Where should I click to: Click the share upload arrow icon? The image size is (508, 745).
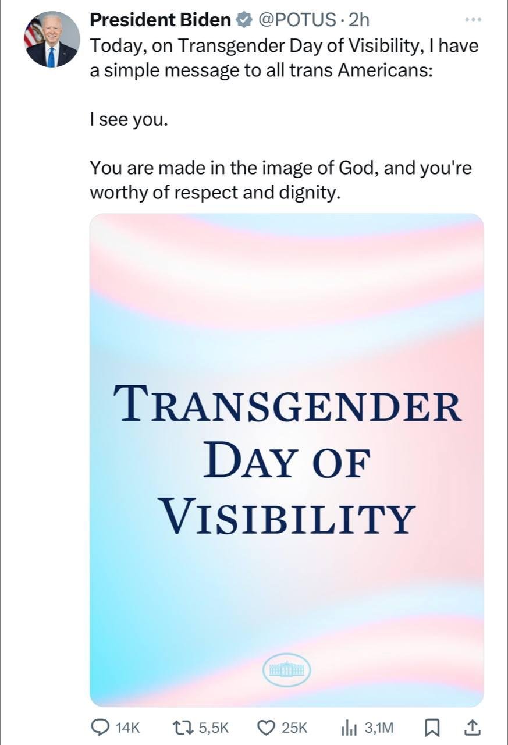(x=473, y=726)
